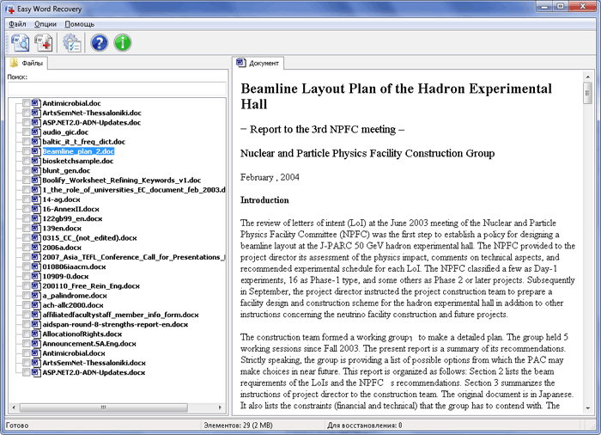Viewport: 601px width, 435px height.
Task: Check the Announcement.SA.Eng.docx checkbox
Action: coord(26,344)
